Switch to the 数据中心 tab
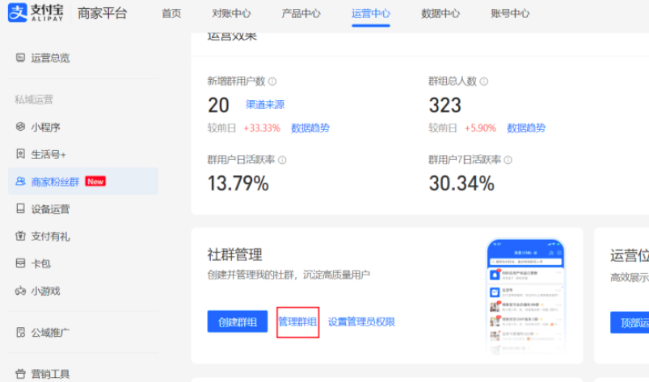This screenshot has height=382, width=649. pyautogui.click(x=440, y=14)
